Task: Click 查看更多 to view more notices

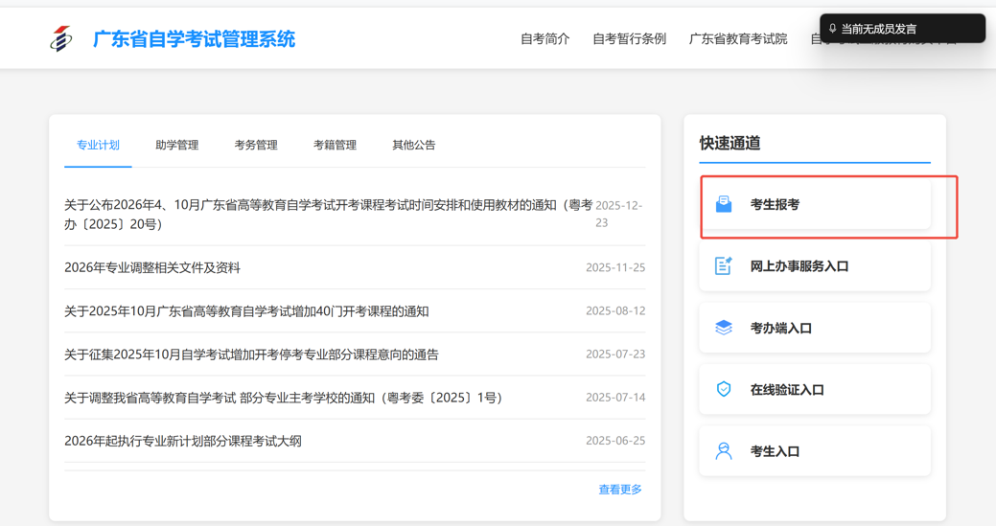Action: pyautogui.click(x=619, y=490)
